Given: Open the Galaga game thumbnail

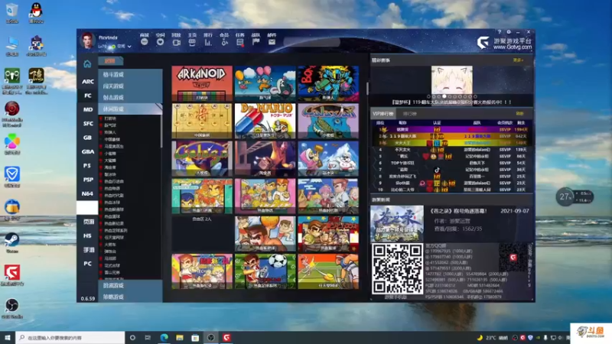Looking at the screenshot, I should point(202,158).
